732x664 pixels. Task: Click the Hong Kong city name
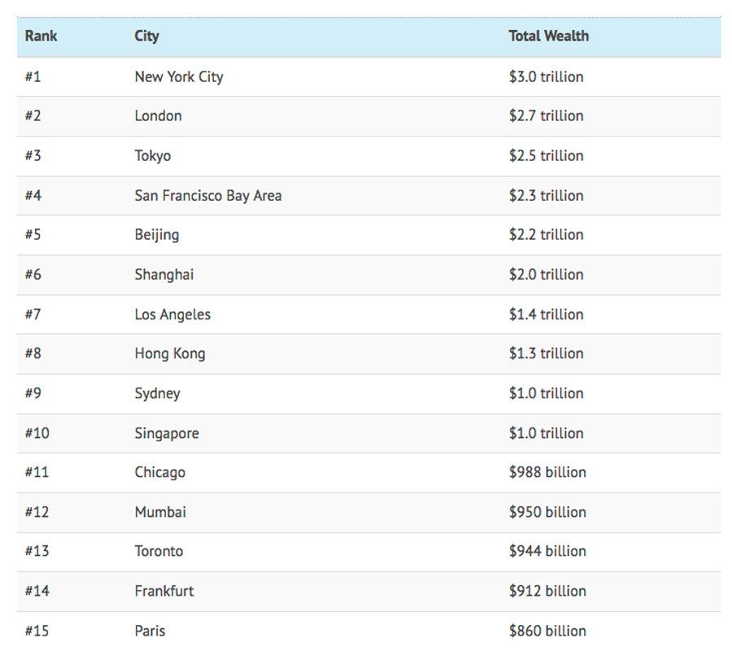pyautogui.click(x=169, y=354)
